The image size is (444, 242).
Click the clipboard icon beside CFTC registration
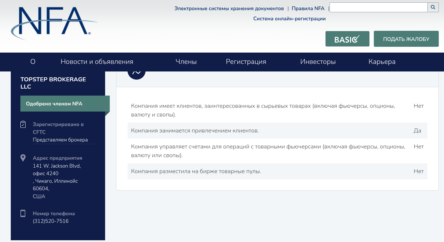pos(23,124)
